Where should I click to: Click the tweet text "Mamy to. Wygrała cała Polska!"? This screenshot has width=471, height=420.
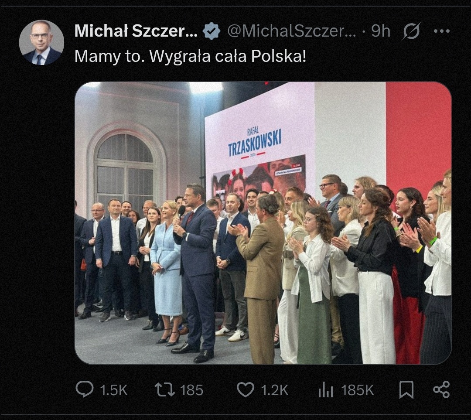coord(190,56)
